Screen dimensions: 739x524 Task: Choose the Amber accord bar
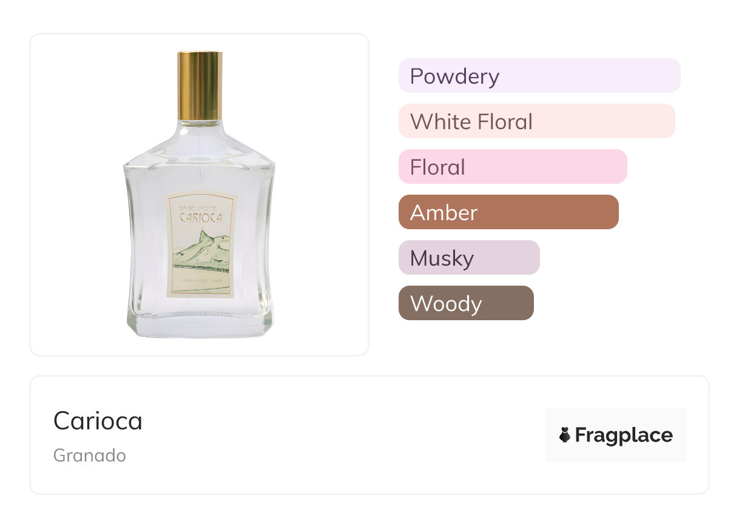[x=508, y=212]
